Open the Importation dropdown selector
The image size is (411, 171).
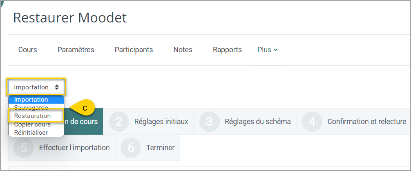coord(36,87)
